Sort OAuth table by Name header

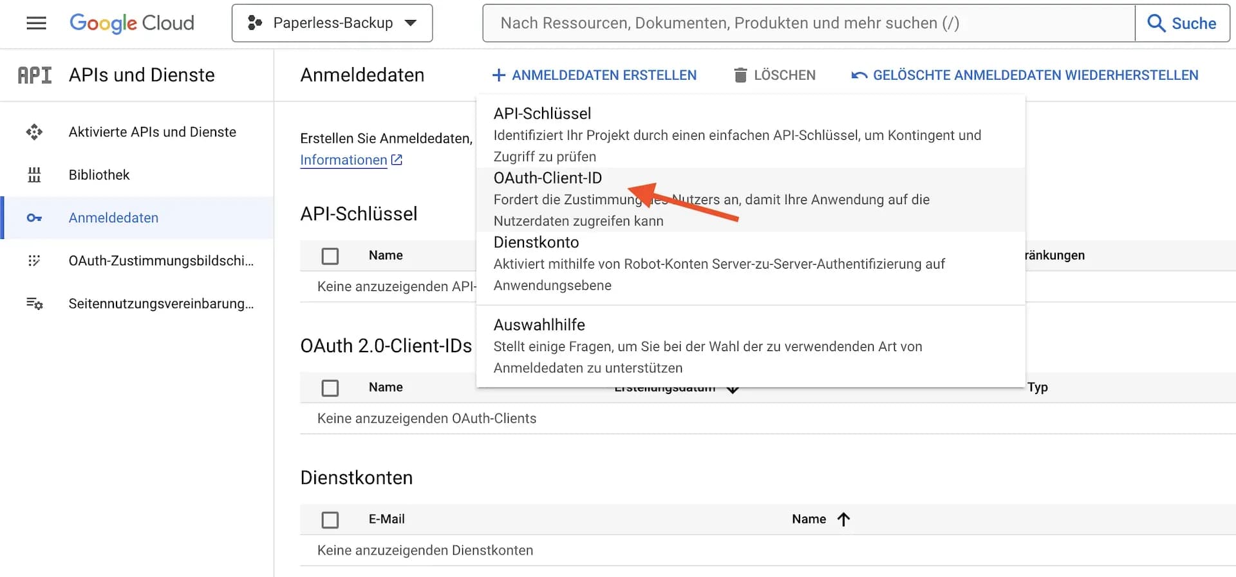[x=386, y=388]
